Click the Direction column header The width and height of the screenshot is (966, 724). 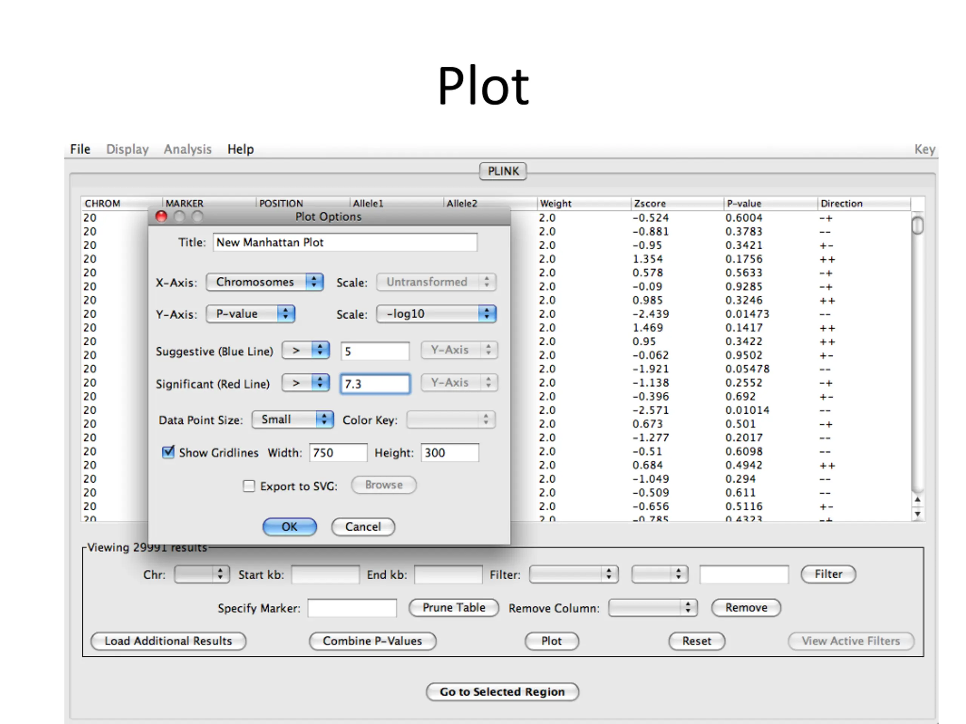(864, 203)
